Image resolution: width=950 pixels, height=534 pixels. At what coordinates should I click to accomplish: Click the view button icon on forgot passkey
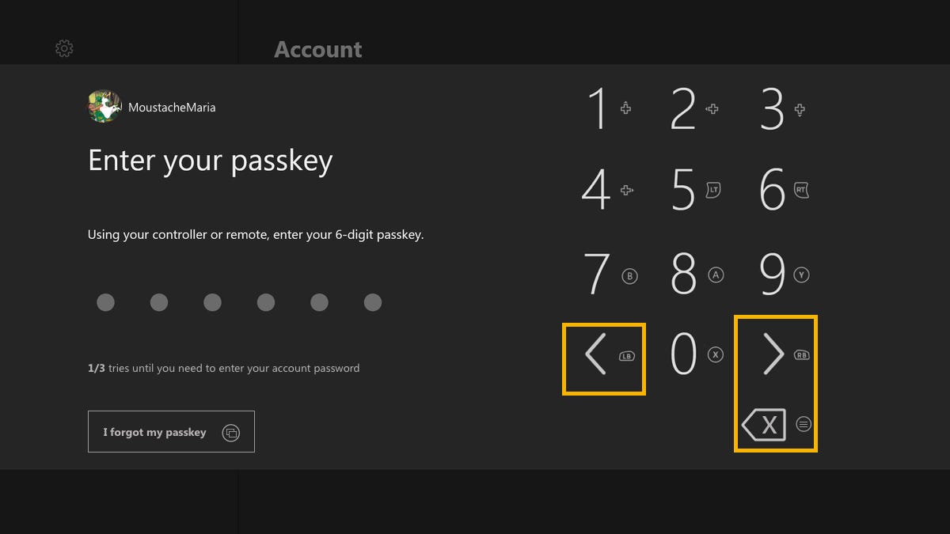coord(230,433)
